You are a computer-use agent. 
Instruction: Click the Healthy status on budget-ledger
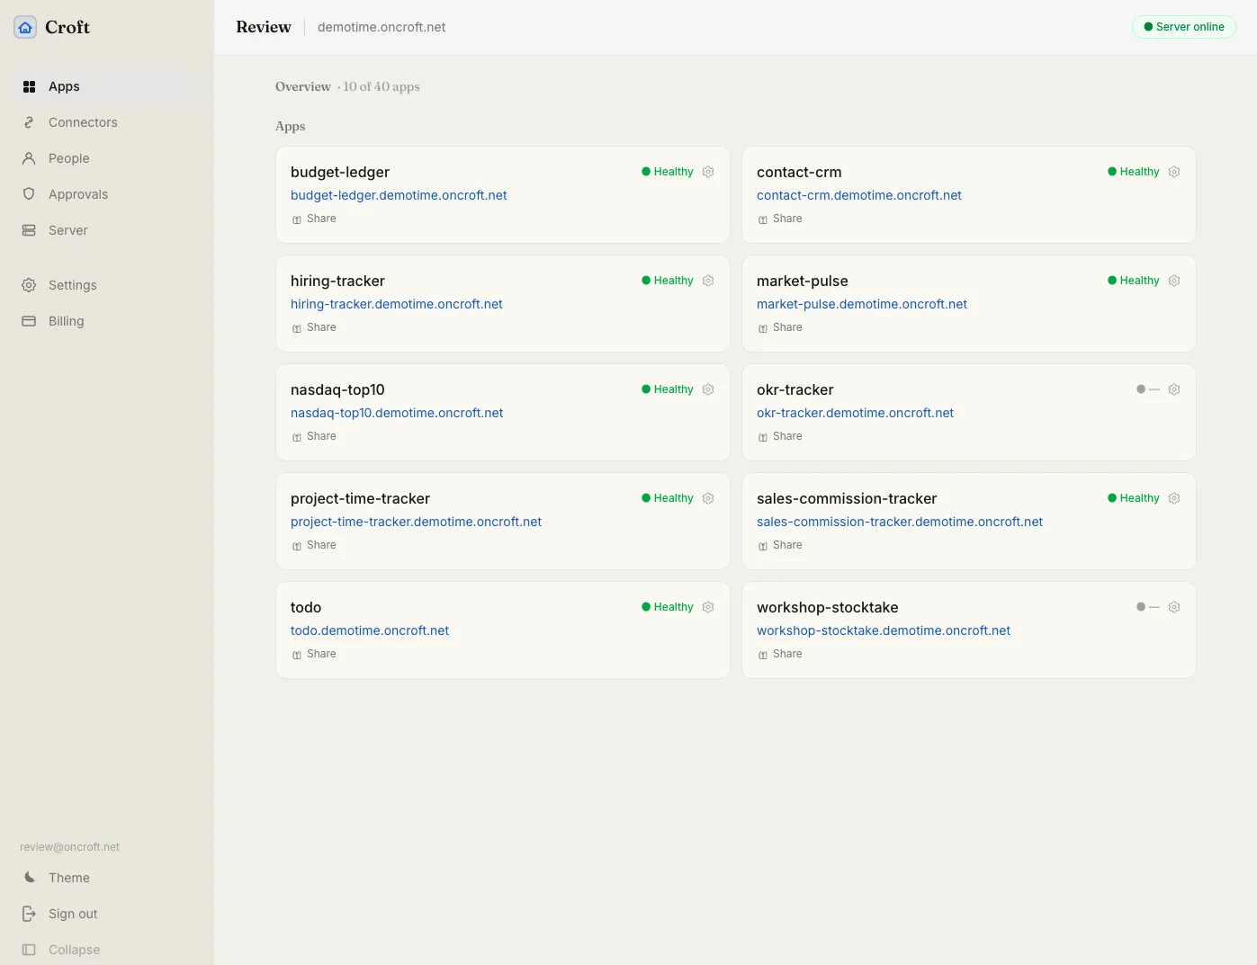(x=668, y=172)
